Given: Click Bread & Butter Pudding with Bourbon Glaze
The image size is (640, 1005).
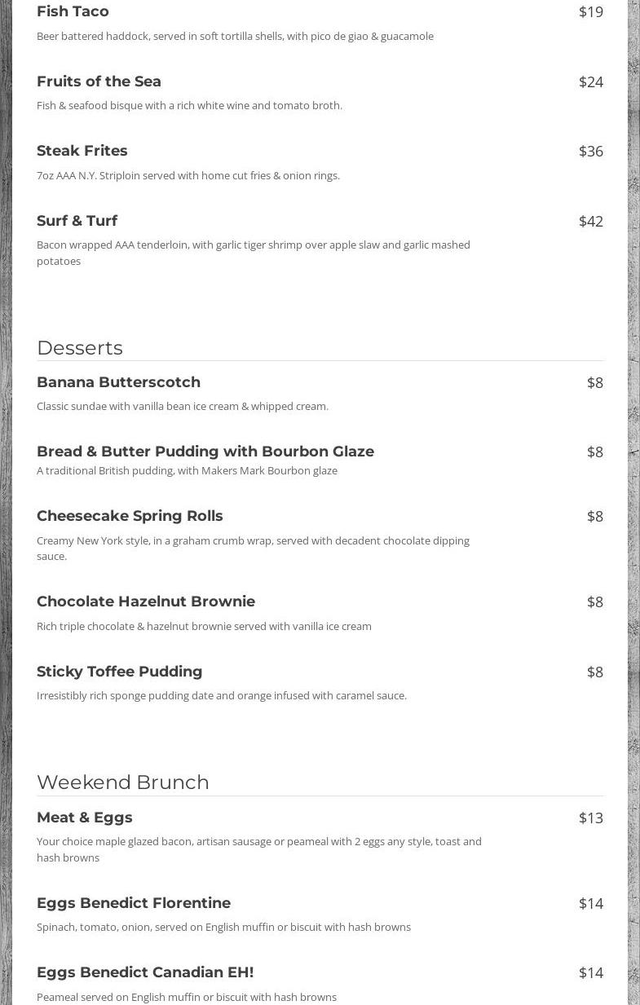Looking at the screenshot, I should (x=205, y=452).
